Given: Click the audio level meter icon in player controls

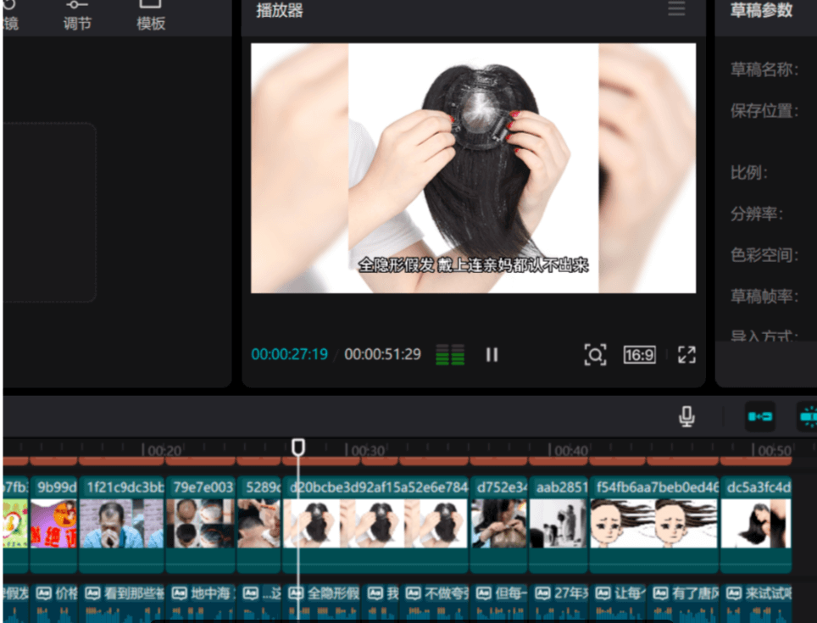Looking at the screenshot, I should point(451,354).
